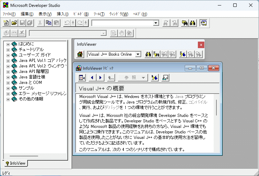Click the binoculars search icon in InfoViewer toolbar
Viewport: 259px width, 176px height.
click(x=148, y=54)
